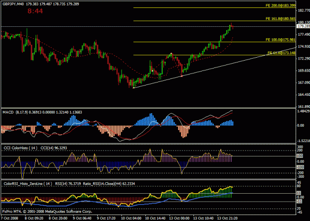Click the 172.290 price axis value

click(304, 59)
